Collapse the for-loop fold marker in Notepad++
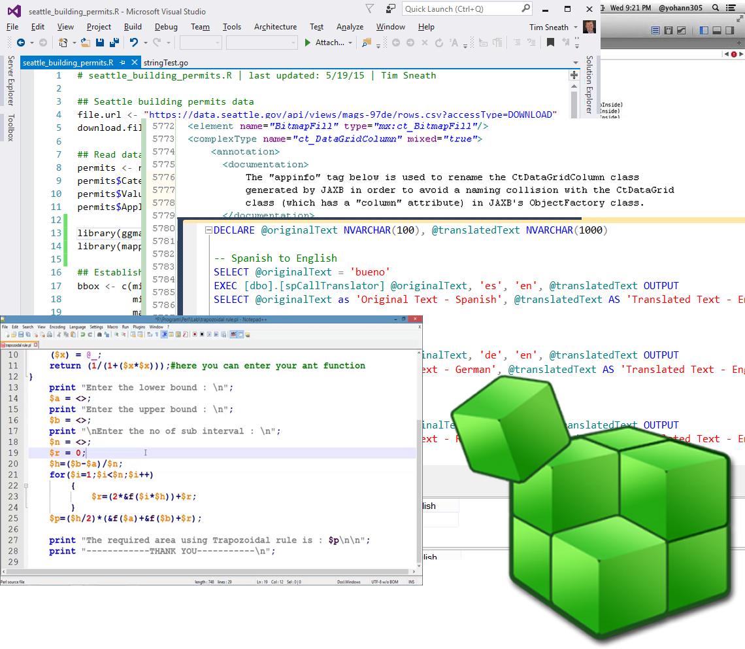The image size is (745, 649). 25,486
